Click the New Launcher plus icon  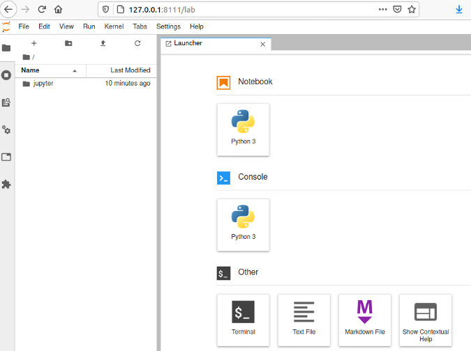pyautogui.click(x=33, y=43)
